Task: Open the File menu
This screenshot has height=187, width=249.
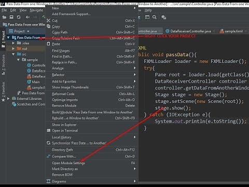Action: (x=4, y=10)
